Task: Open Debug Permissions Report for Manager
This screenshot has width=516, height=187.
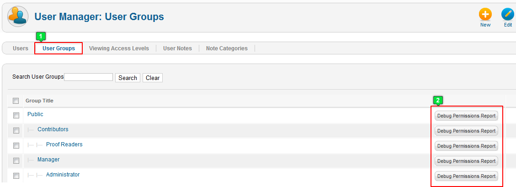Action: [466, 161]
